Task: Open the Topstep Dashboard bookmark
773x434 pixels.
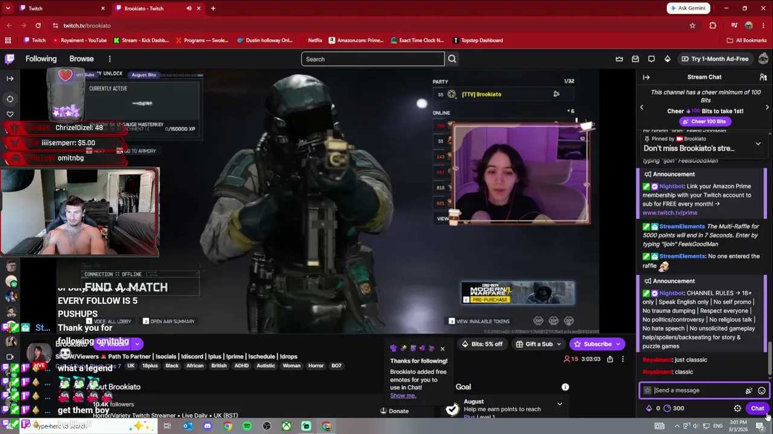Action: [x=477, y=40]
